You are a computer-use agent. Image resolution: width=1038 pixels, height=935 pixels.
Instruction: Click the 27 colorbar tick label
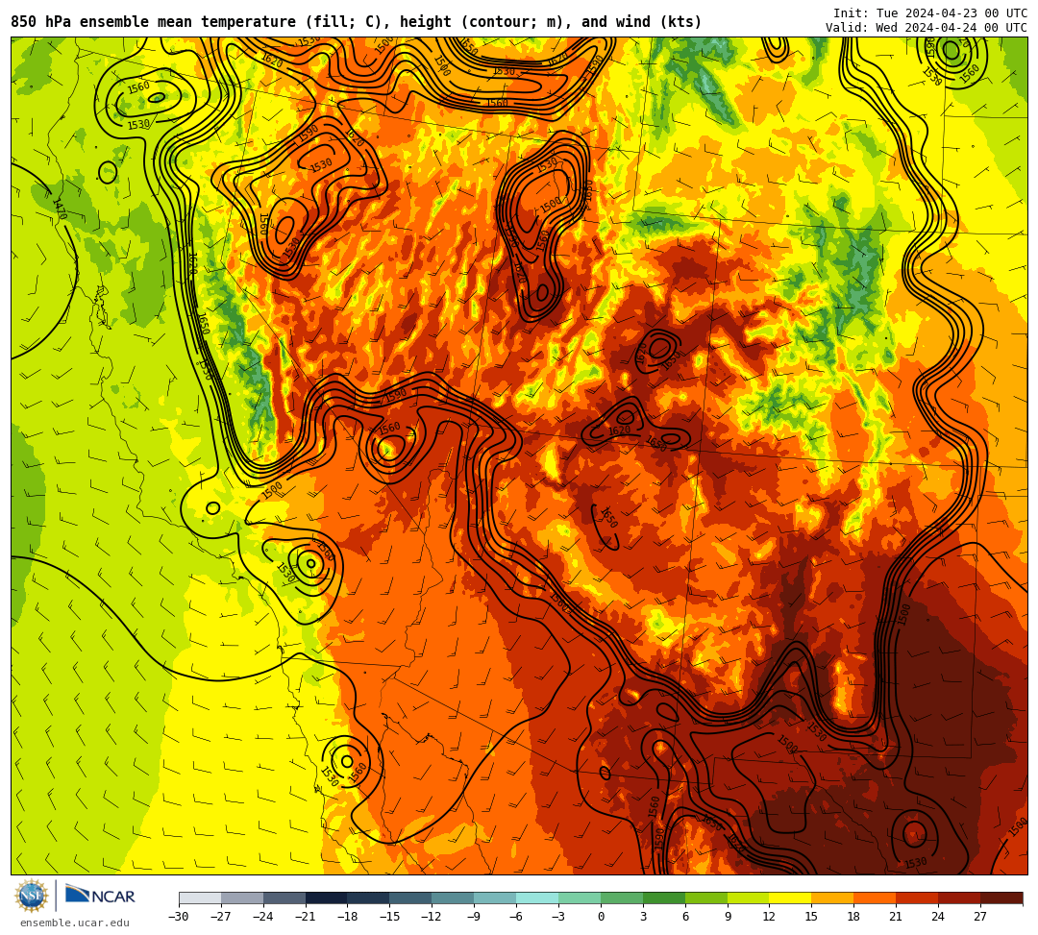pyautogui.click(x=980, y=917)
